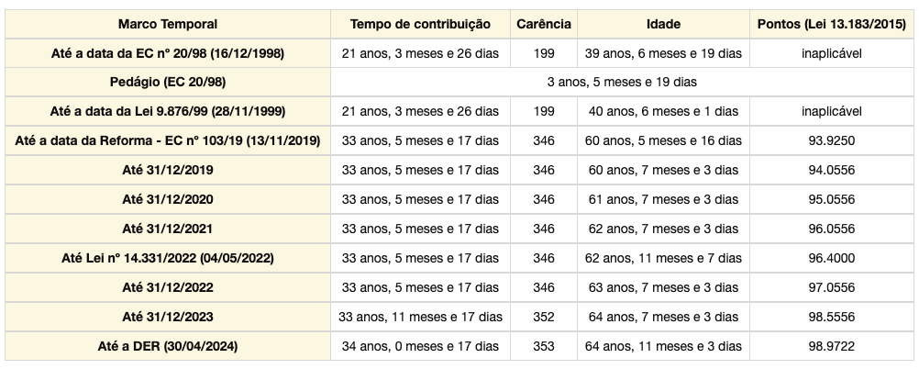Click the age 40 anos, 6 meses e 1 dias

point(663,111)
